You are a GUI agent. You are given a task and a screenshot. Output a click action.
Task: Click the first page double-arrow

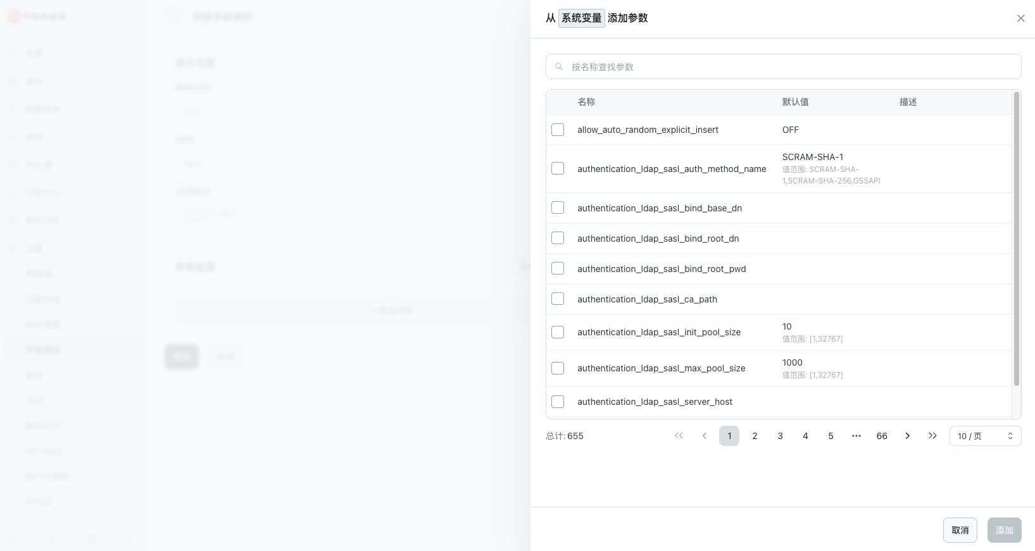[x=679, y=436]
